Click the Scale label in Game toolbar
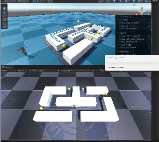Screen dimensions: 159x142 [x=64, y=71]
